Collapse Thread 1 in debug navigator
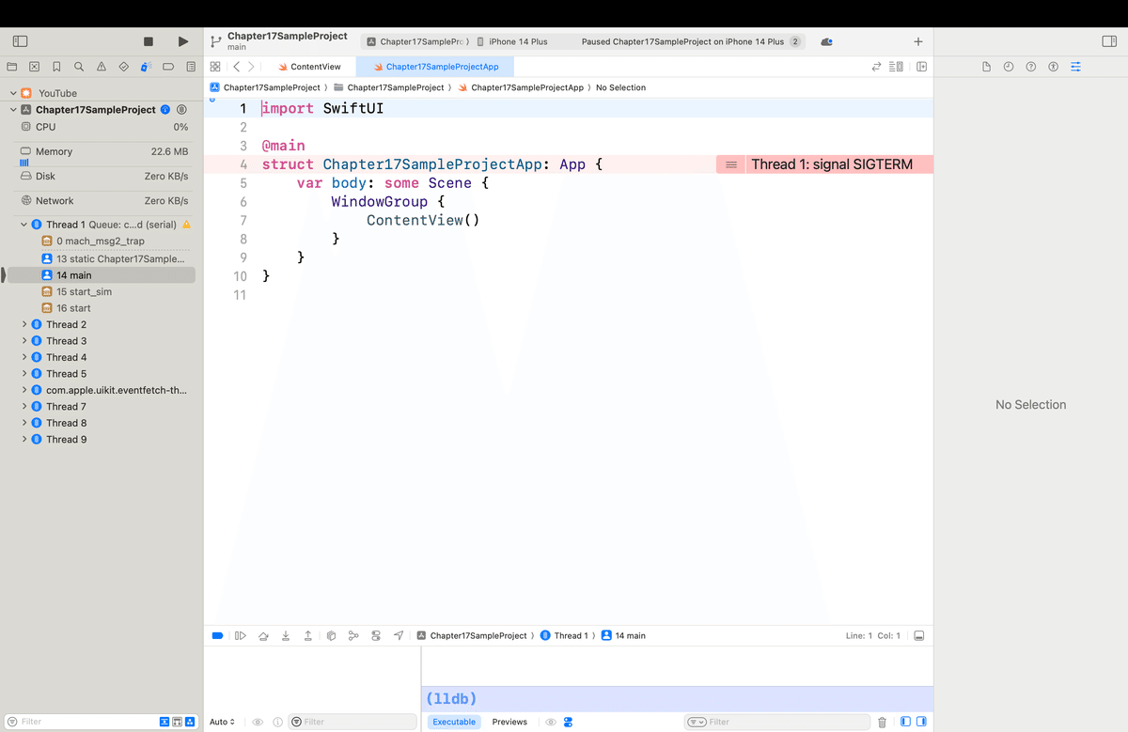This screenshot has height=732, width=1128. pyautogui.click(x=23, y=225)
